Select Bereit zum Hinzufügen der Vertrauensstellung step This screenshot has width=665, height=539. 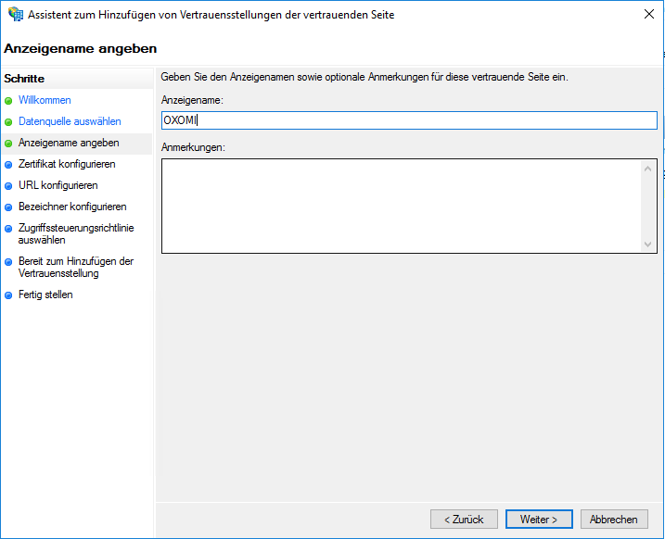click(75, 267)
